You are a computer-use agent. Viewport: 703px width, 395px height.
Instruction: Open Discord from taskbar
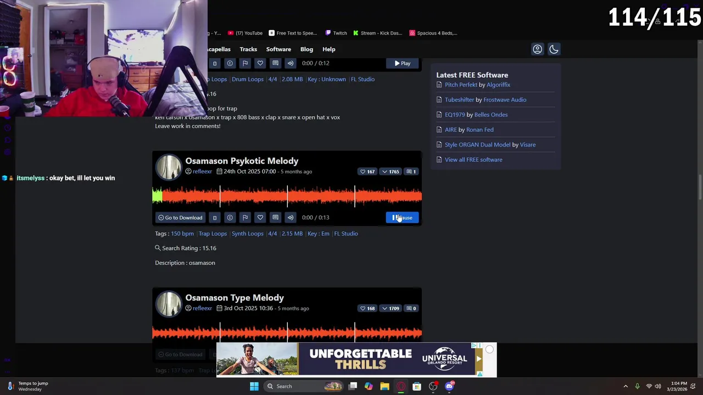[x=449, y=386]
